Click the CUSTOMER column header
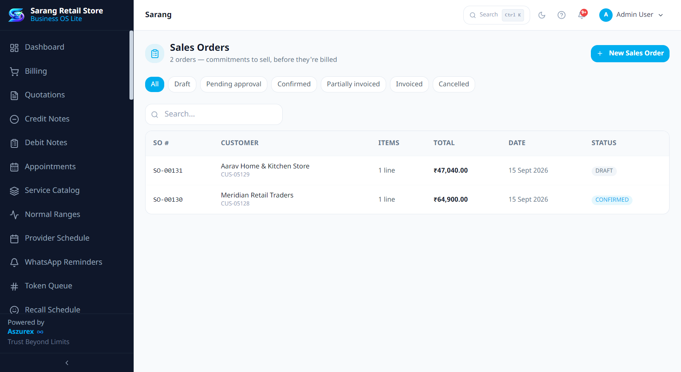This screenshot has width=681, height=372. (x=239, y=143)
